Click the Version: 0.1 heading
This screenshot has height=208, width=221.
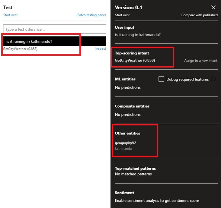coord(129,8)
